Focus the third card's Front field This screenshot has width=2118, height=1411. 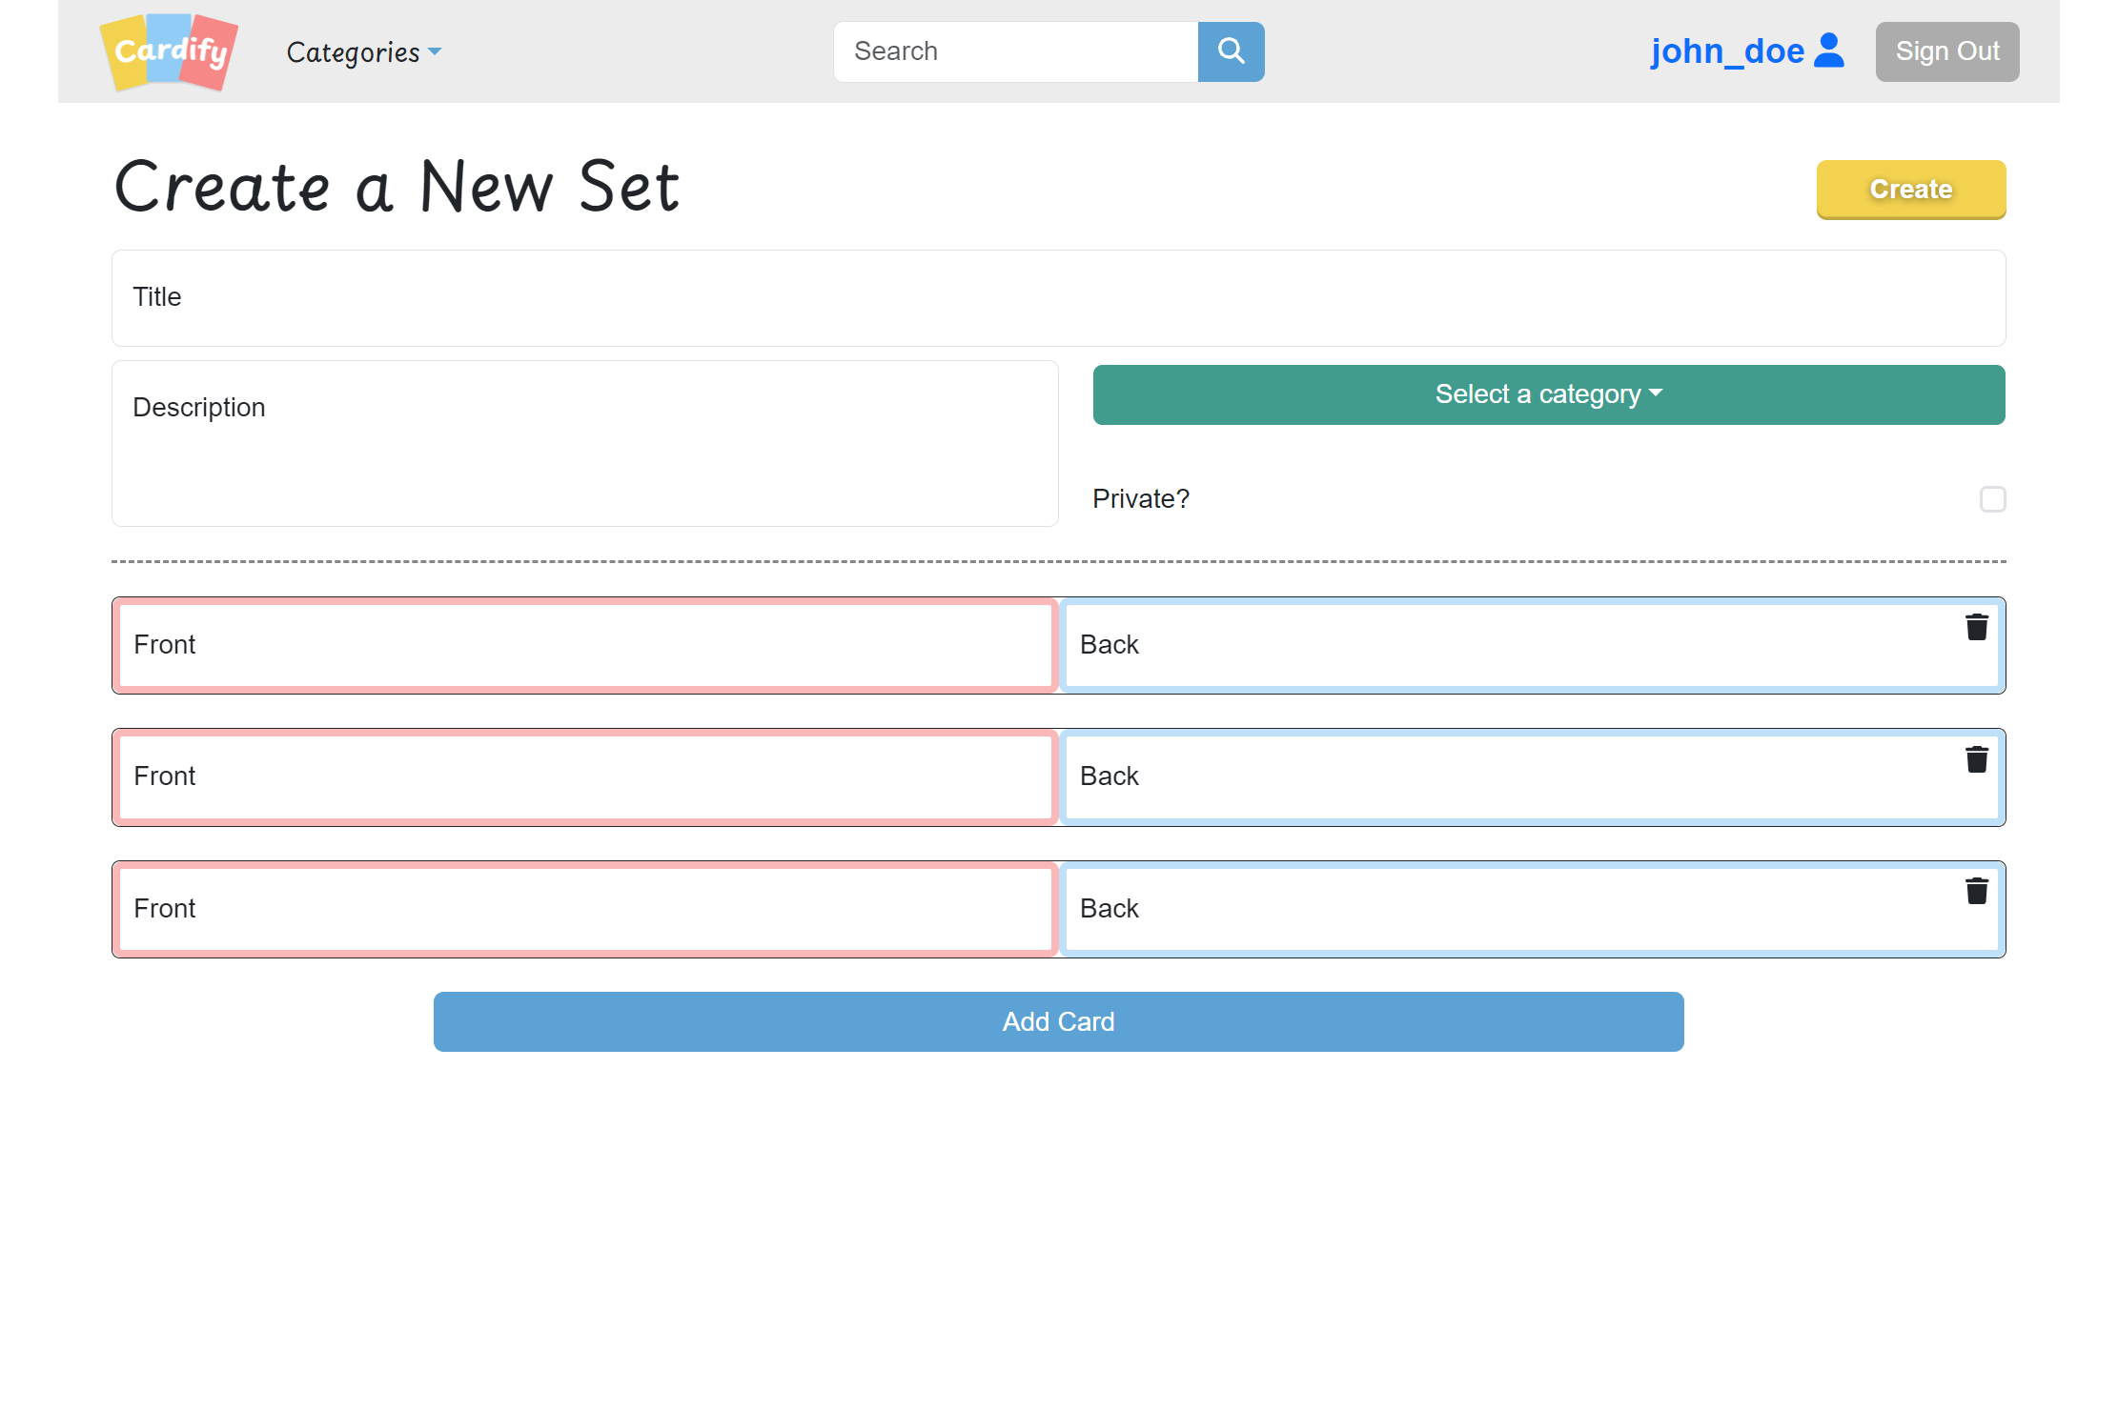click(x=585, y=909)
